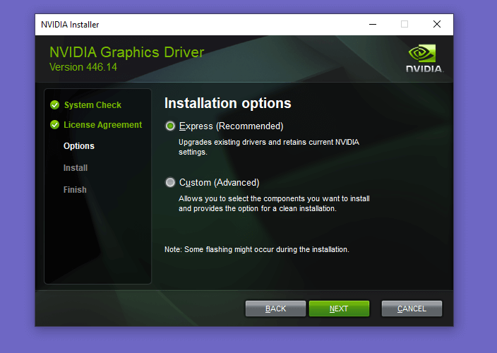The image size is (497, 353).
Task: Go BACK to the previous step
Action: (275, 309)
